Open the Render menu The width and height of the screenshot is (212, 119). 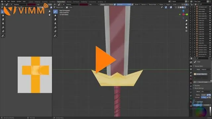[x=13, y=1]
